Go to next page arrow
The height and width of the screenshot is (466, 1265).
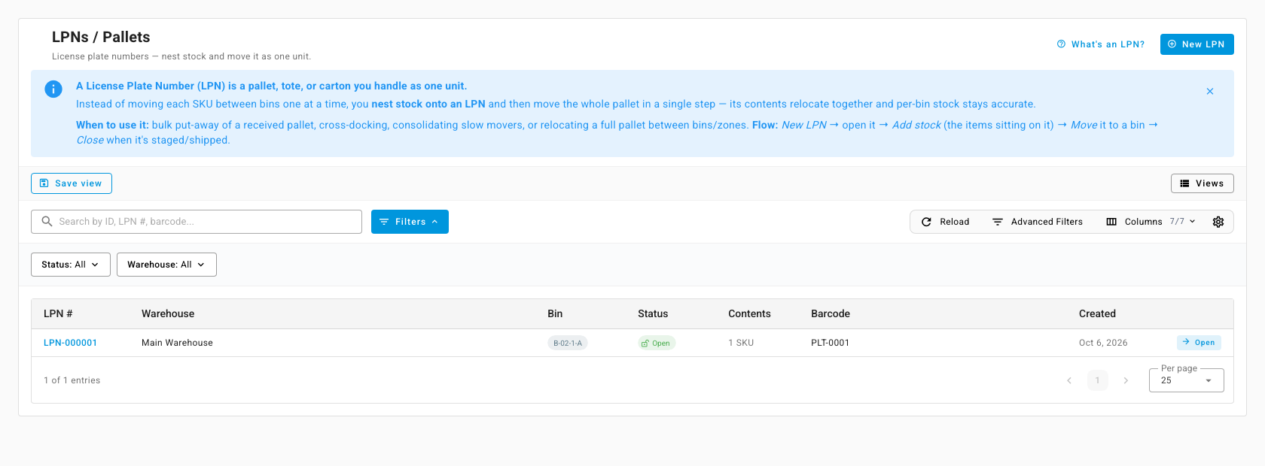coord(1126,380)
